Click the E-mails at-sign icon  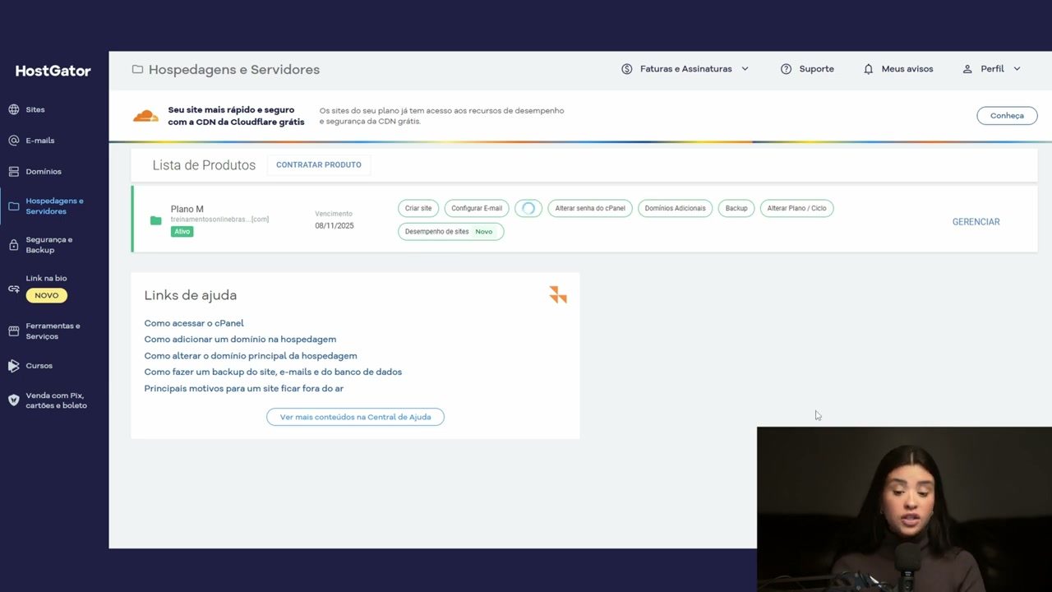click(14, 141)
